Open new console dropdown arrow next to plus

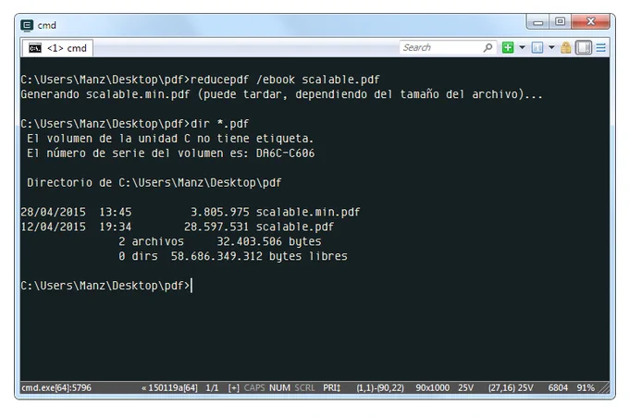[523, 48]
